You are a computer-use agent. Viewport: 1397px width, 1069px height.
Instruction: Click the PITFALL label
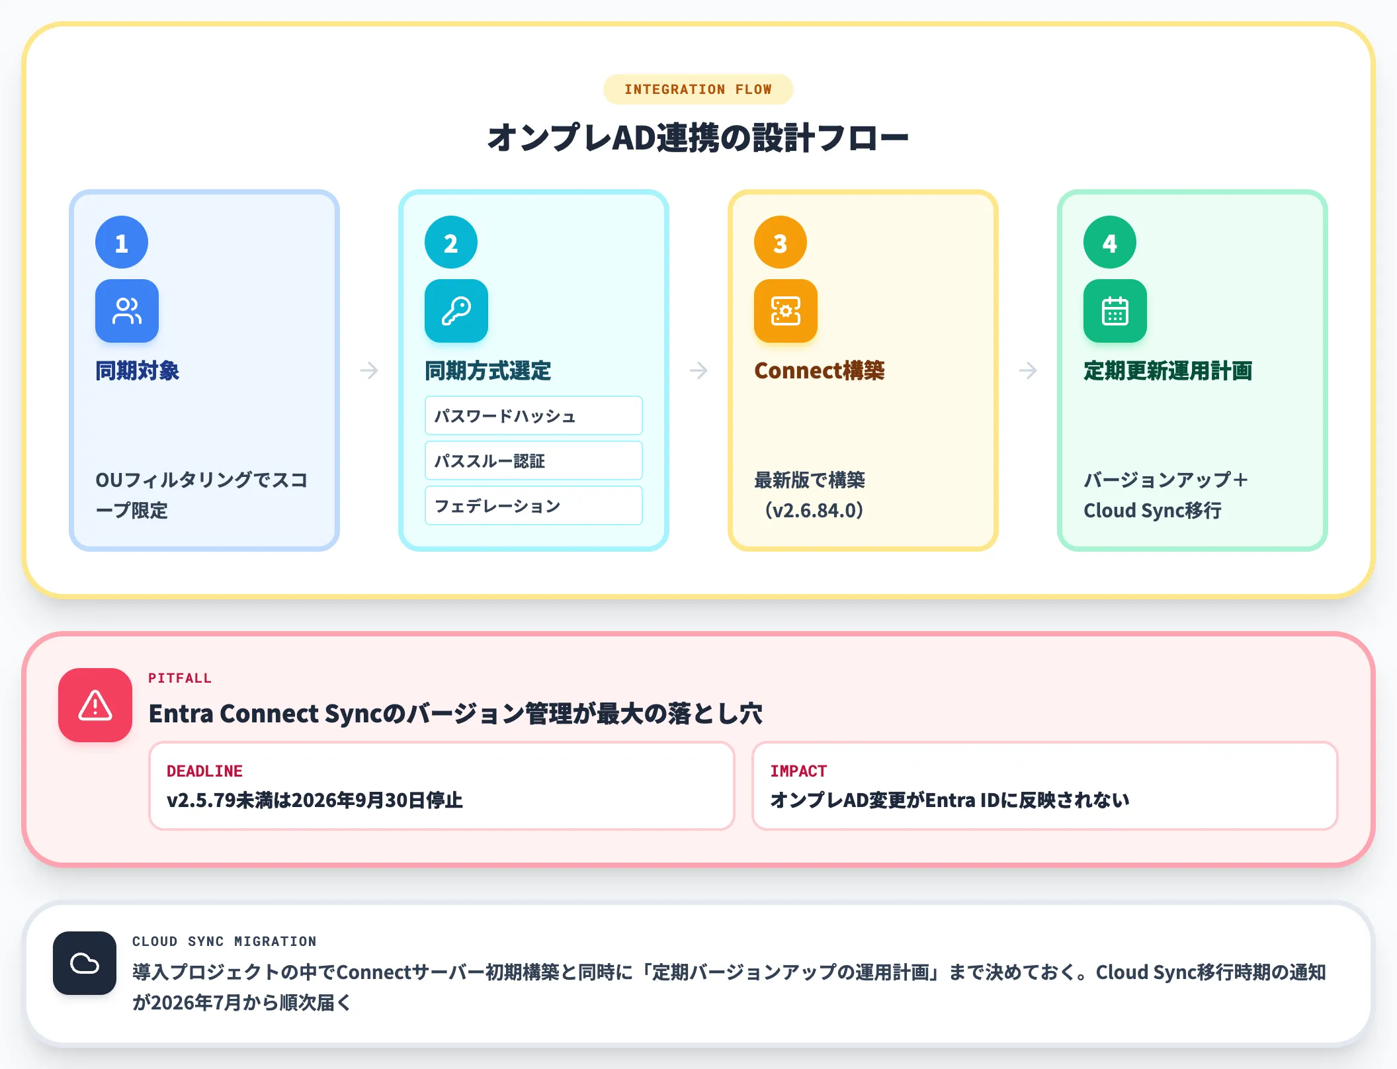point(180,678)
